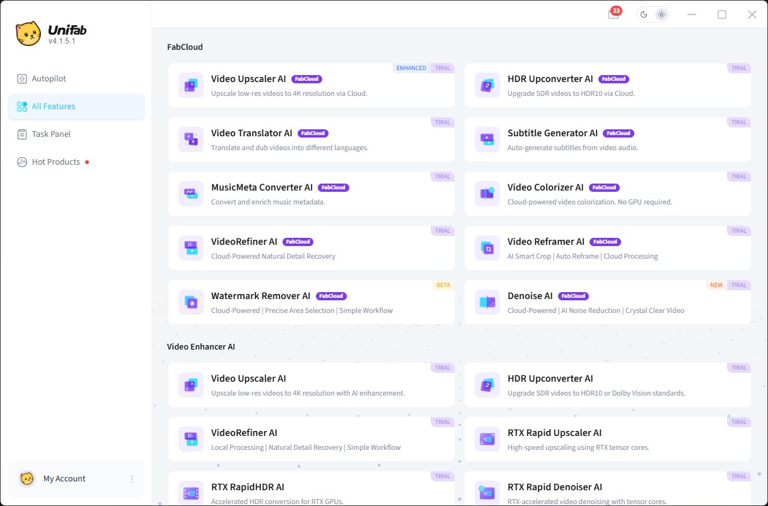
Task: Click Video Enhancer VideoRefiner AI icon
Action: pyautogui.click(x=190, y=439)
